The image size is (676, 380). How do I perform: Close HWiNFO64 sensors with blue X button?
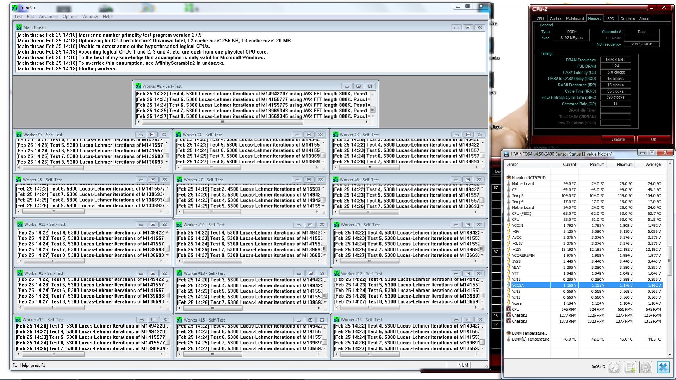coord(663,367)
